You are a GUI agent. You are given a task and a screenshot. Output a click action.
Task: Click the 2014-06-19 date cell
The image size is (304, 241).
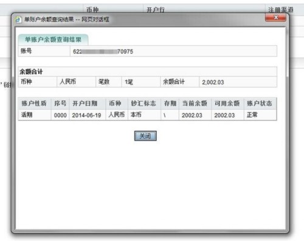click(x=88, y=115)
